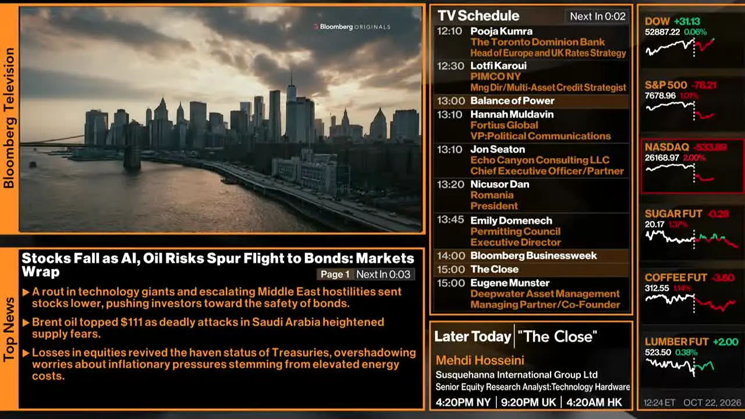Select the 14:00 Bloomberg Businessweek row
Viewport: 745px width, 419px height.
pyautogui.click(x=532, y=255)
